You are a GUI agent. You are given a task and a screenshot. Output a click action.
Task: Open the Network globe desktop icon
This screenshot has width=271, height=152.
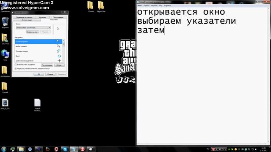tap(5, 55)
